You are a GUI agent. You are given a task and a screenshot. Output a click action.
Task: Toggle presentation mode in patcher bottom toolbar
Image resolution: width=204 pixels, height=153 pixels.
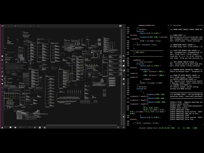coord(11,127)
